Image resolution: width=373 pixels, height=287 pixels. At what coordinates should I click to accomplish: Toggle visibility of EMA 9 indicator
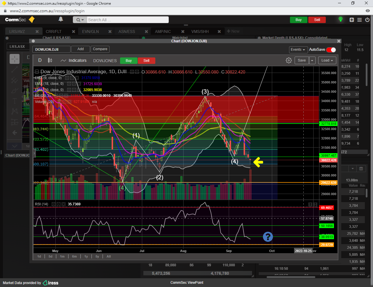[x=67, y=78]
